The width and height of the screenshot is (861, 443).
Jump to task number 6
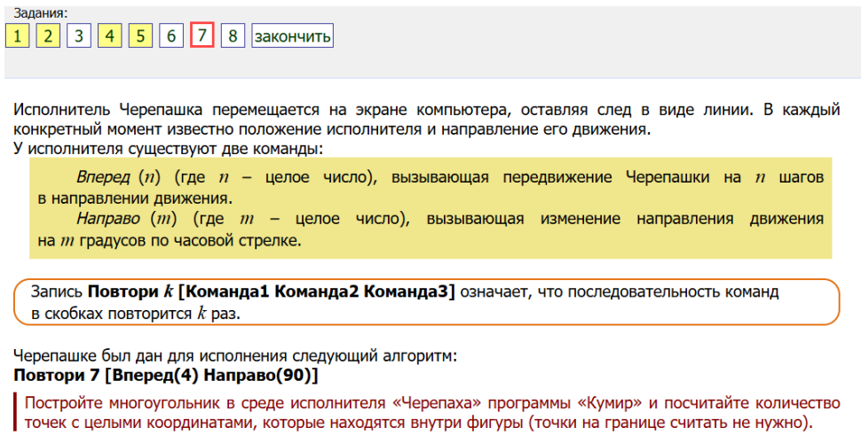171,36
